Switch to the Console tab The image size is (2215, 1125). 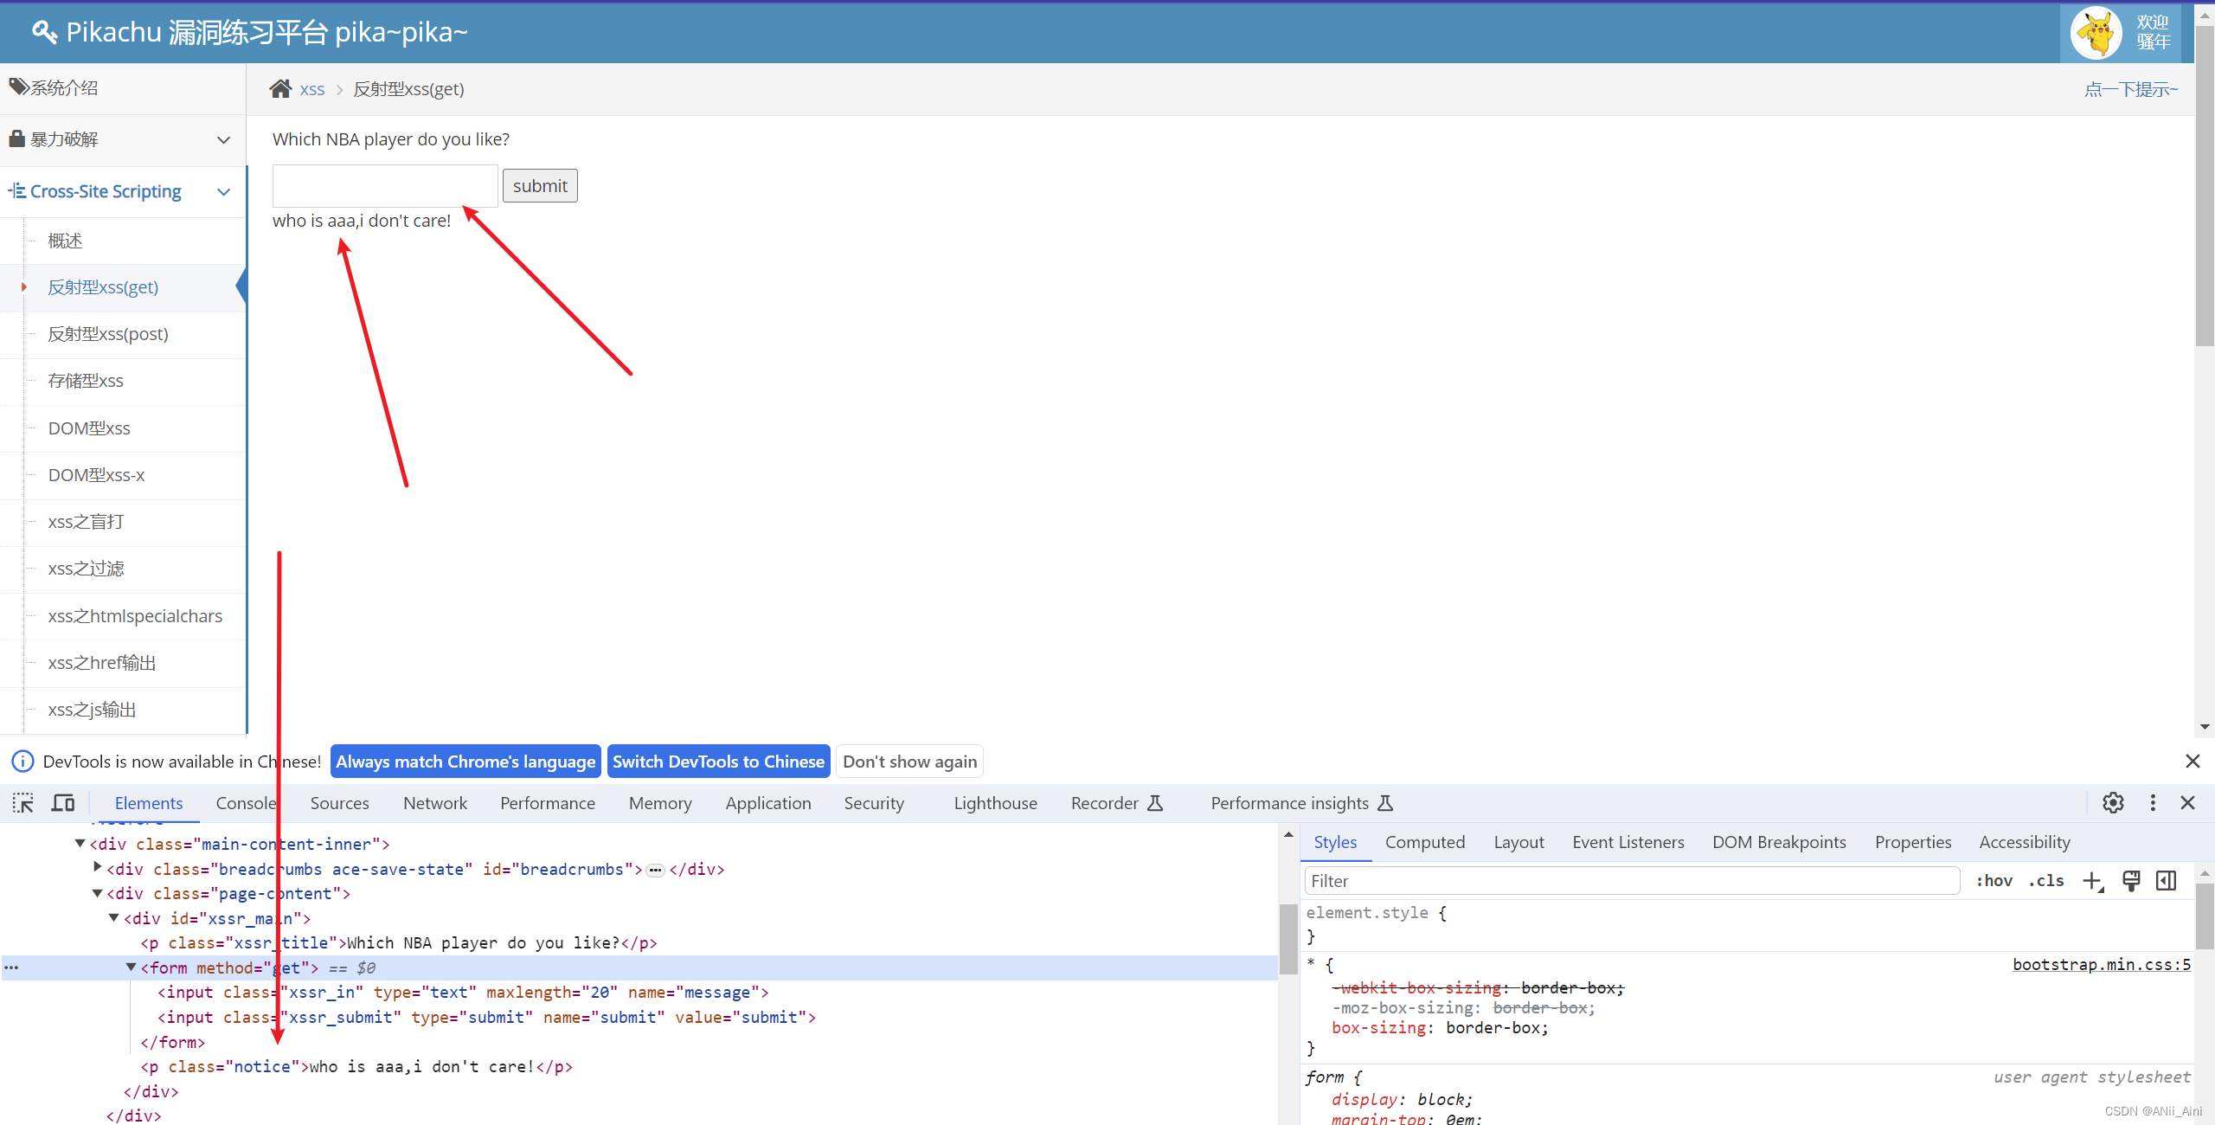(x=246, y=803)
